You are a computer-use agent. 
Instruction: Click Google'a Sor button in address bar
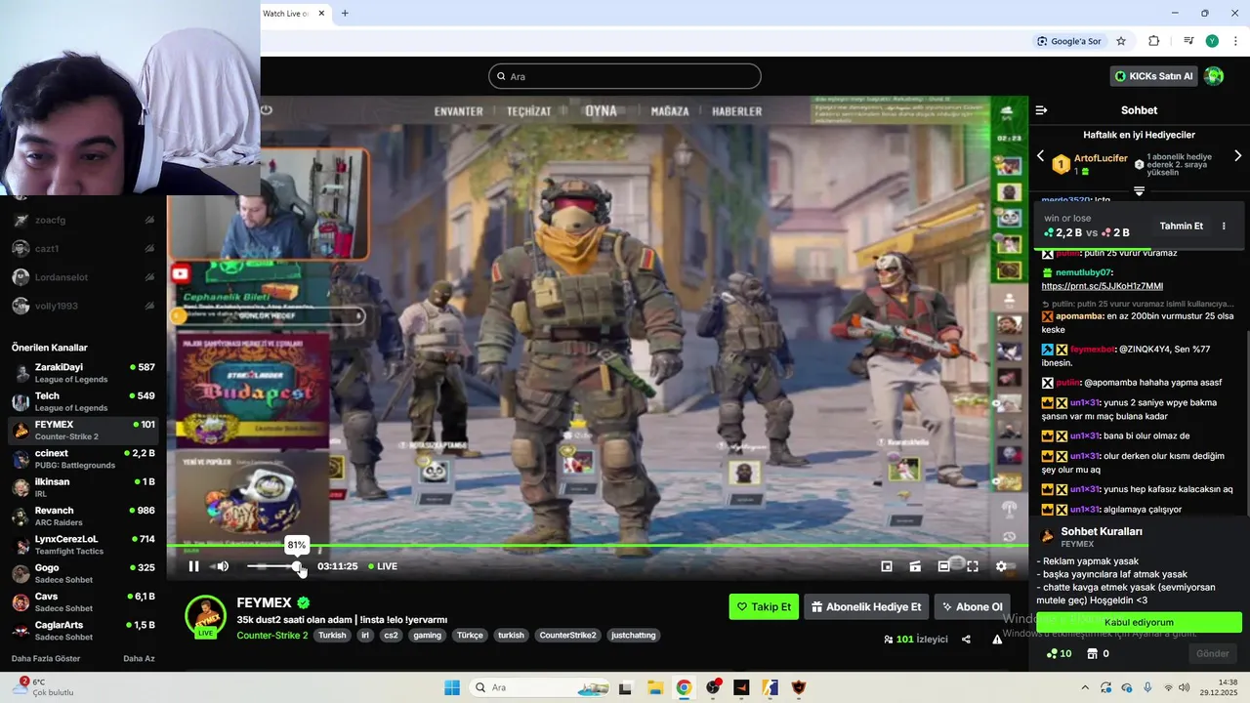pyautogui.click(x=1070, y=41)
